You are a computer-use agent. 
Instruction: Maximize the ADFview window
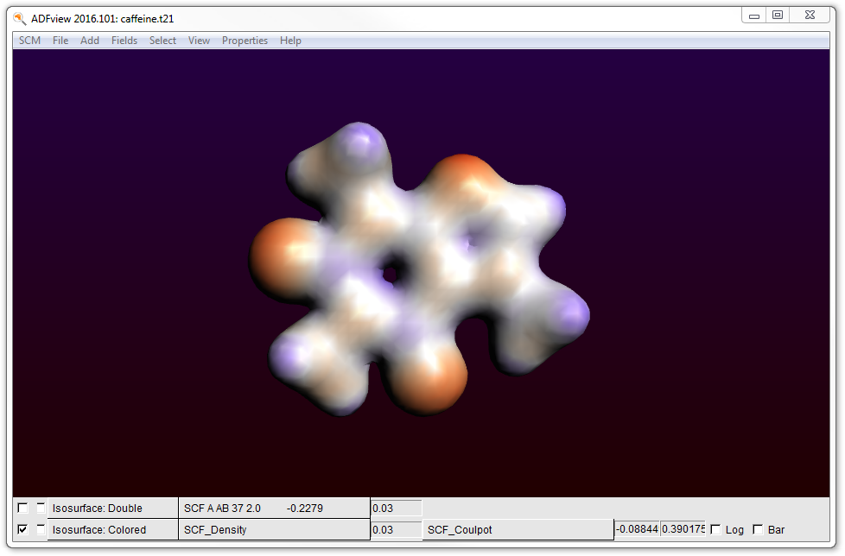click(x=778, y=16)
